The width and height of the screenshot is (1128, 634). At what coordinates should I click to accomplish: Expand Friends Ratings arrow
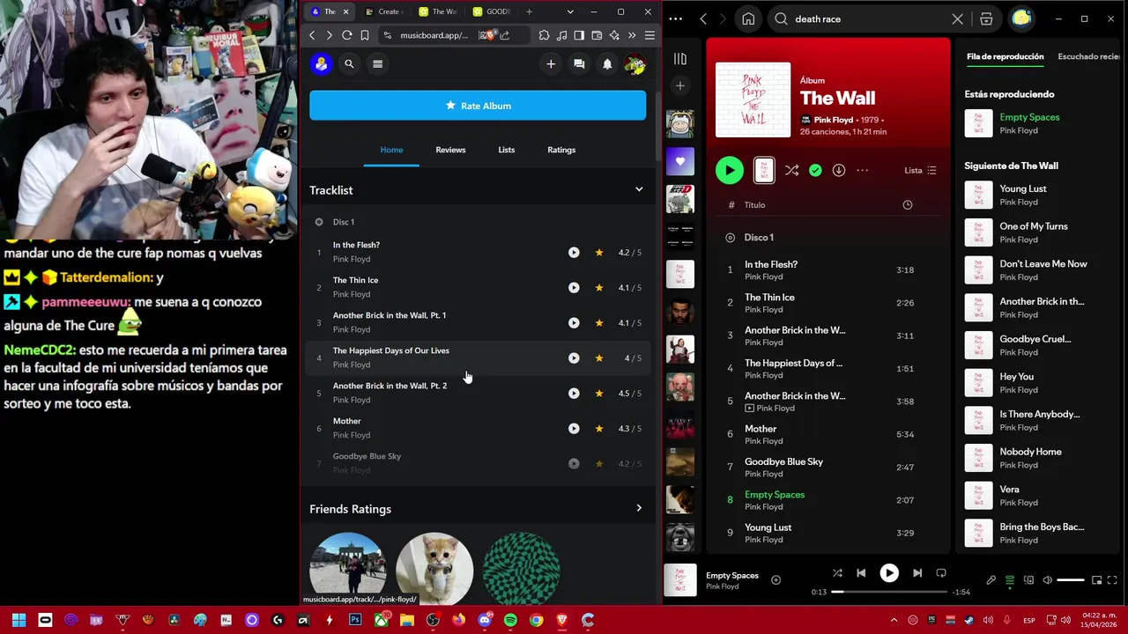pos(639,508)
